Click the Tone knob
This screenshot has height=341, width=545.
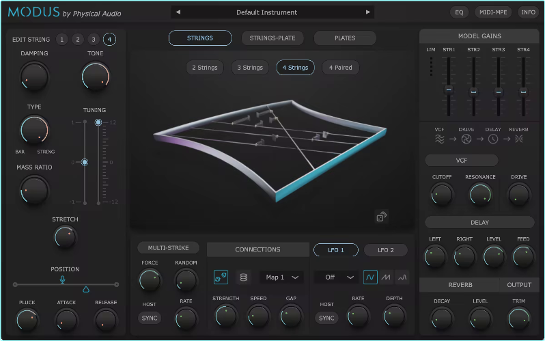pos(96,77)
